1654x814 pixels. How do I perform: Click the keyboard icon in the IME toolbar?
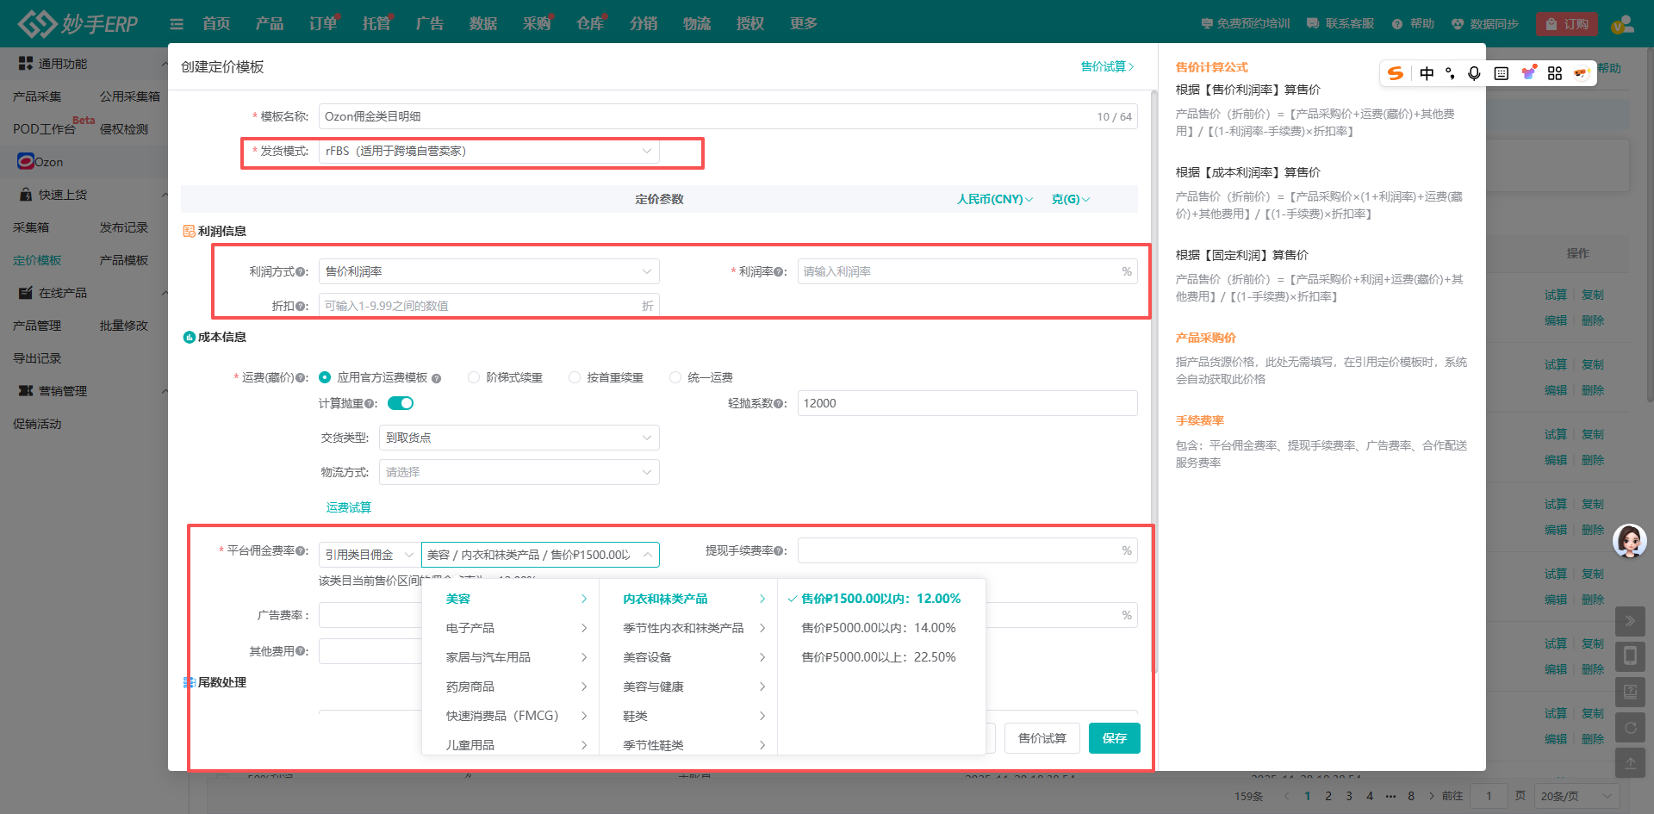coord(1501,73)
